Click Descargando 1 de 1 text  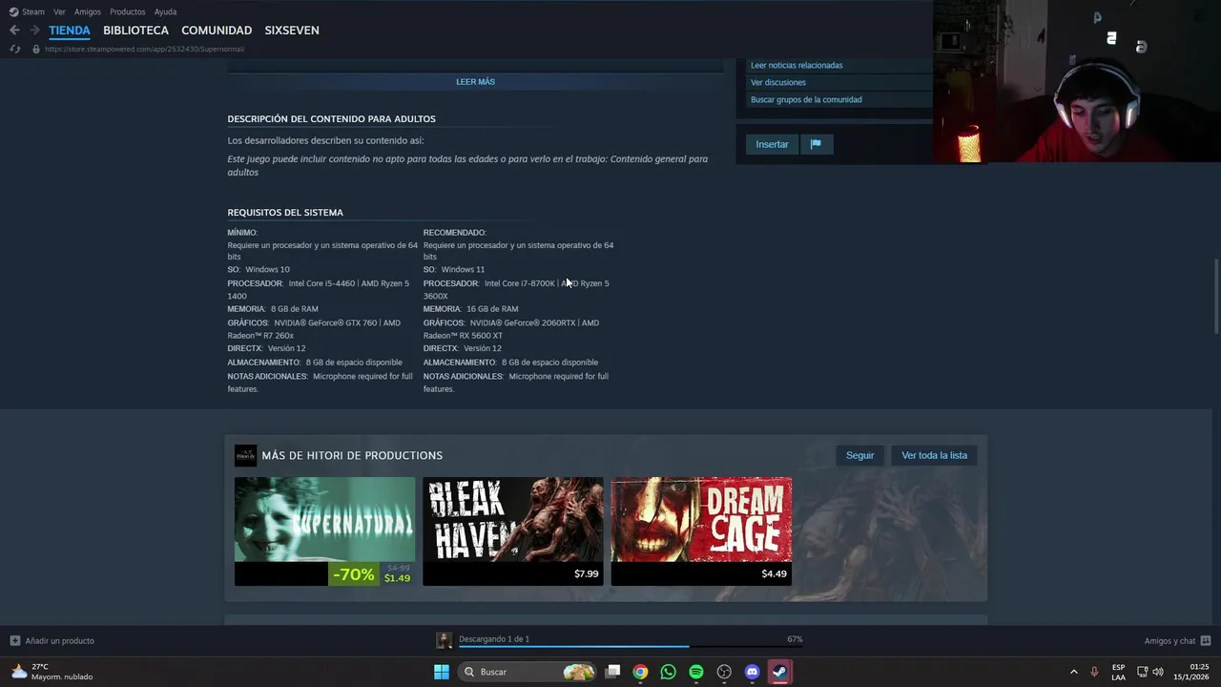[494, 639]
